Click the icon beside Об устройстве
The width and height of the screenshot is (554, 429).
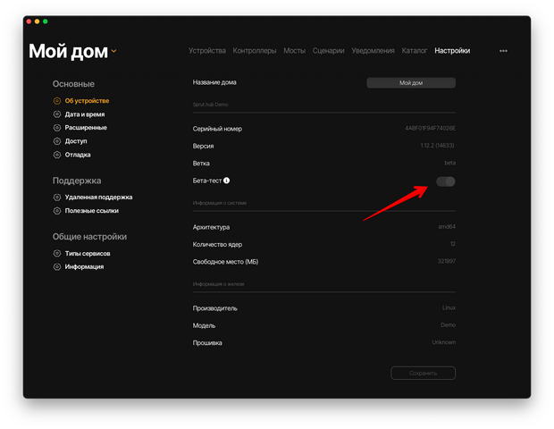point(57,101)
